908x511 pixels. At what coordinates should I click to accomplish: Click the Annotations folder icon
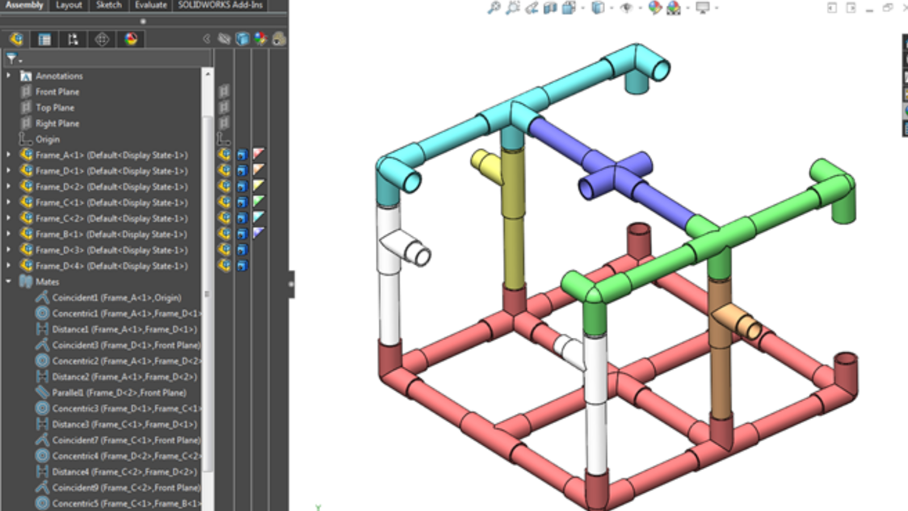pyautogui.click(x=26, y=76)
